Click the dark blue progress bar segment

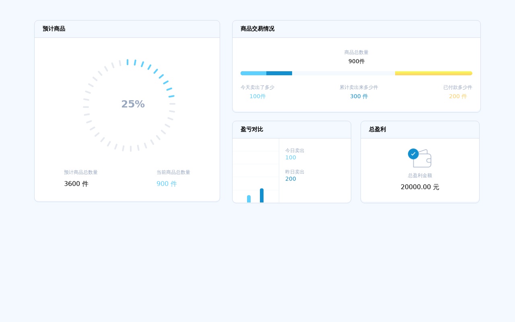[279, 73]
